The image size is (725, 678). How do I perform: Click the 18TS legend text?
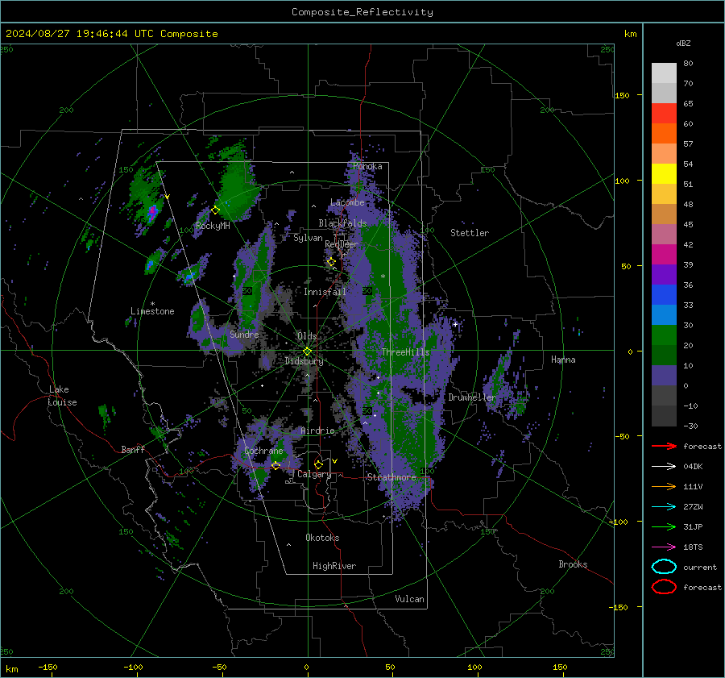[x=693, y=547]
